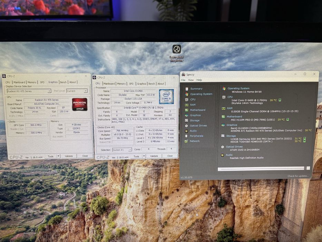Click the Optical Drives heading in Speccy summary

pyautogui.click(x=234, y=147)
